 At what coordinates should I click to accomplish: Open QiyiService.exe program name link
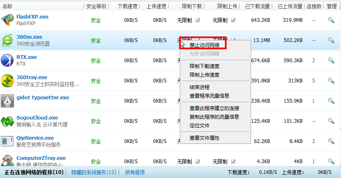pyautogui.click(x=35, y=138)
